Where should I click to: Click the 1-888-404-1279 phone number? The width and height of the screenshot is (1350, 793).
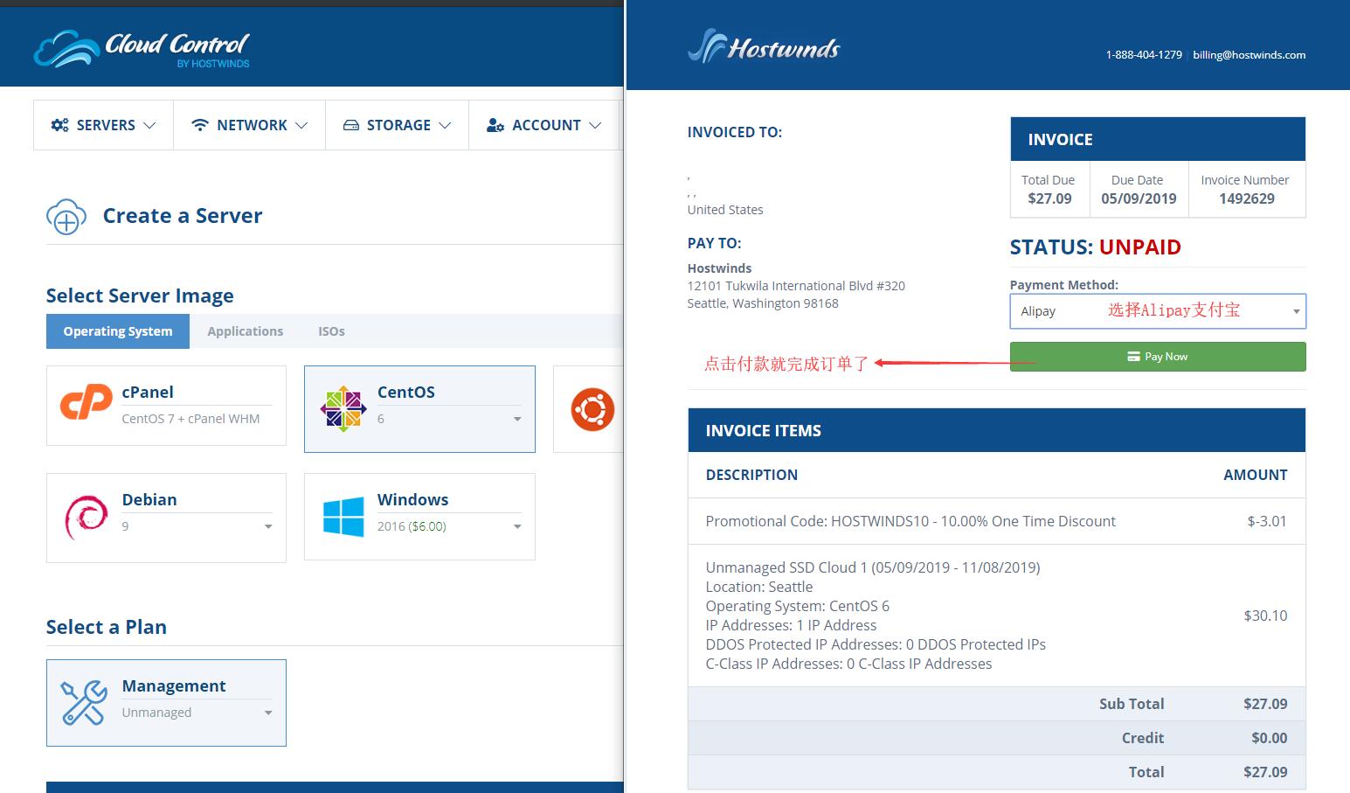click(1144, 54)
